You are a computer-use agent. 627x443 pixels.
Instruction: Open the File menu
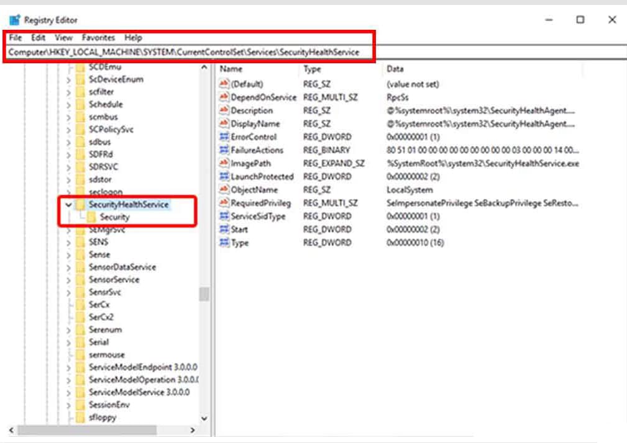[x=16, y=38]
